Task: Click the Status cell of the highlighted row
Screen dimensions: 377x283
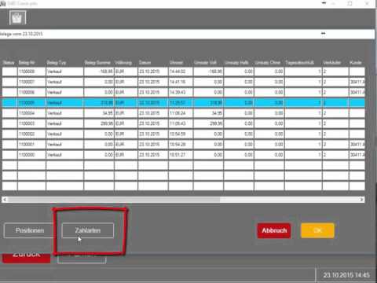Action: tap(9, 103)
